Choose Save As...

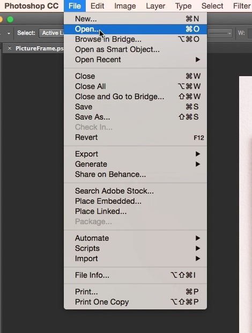coord(135,117)
